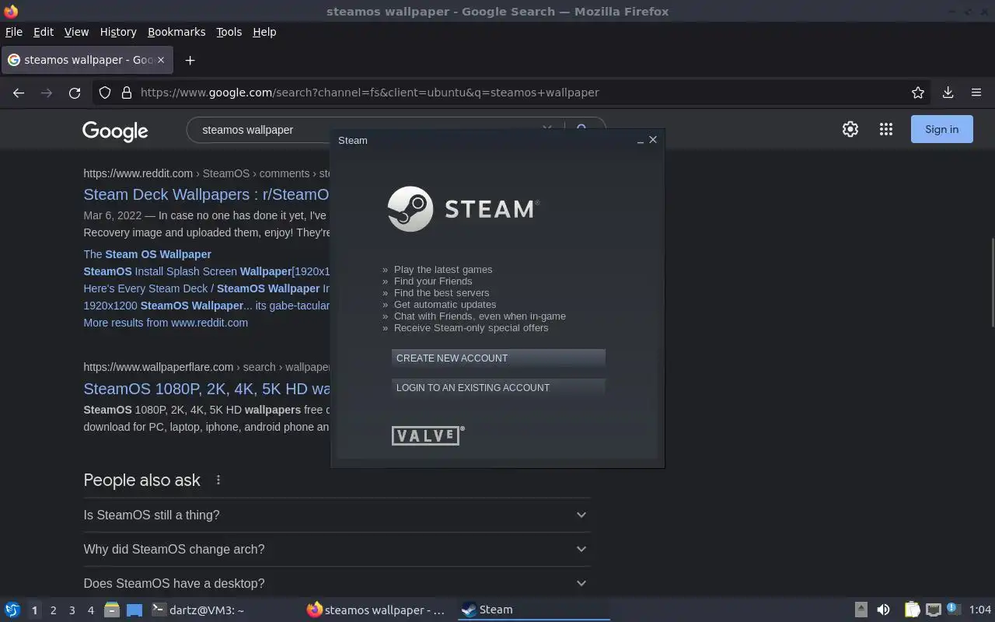This screenshot has height=622, width=995.
Task: Expand 'Is SteamOS still a thing?' question
Action: pos(337,515)
